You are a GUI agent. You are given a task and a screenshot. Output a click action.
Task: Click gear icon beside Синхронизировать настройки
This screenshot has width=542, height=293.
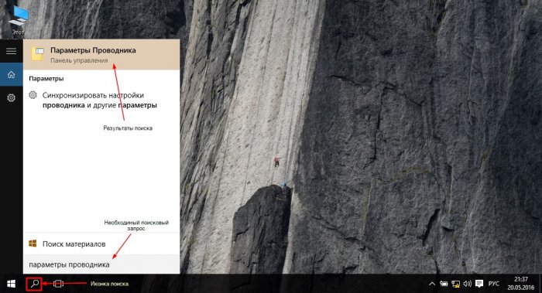(x=33, y=95)
